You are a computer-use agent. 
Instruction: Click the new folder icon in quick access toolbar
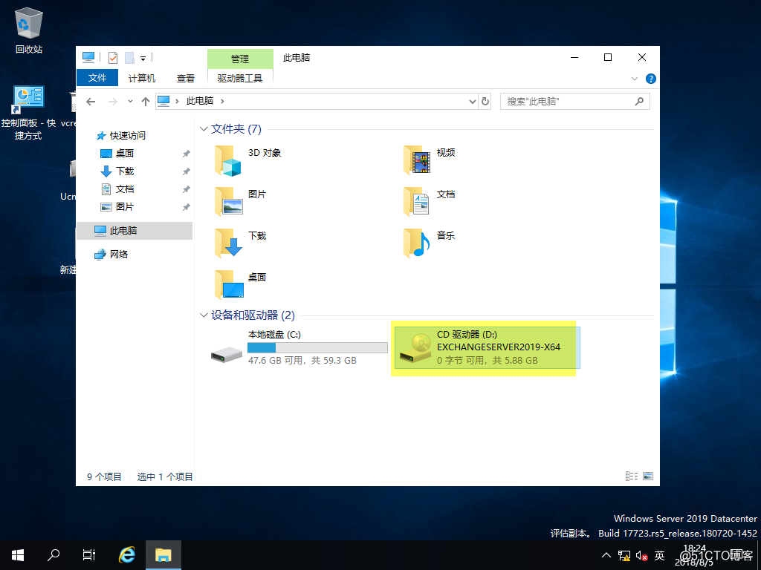pyautogui.click(x=129, y=58)
